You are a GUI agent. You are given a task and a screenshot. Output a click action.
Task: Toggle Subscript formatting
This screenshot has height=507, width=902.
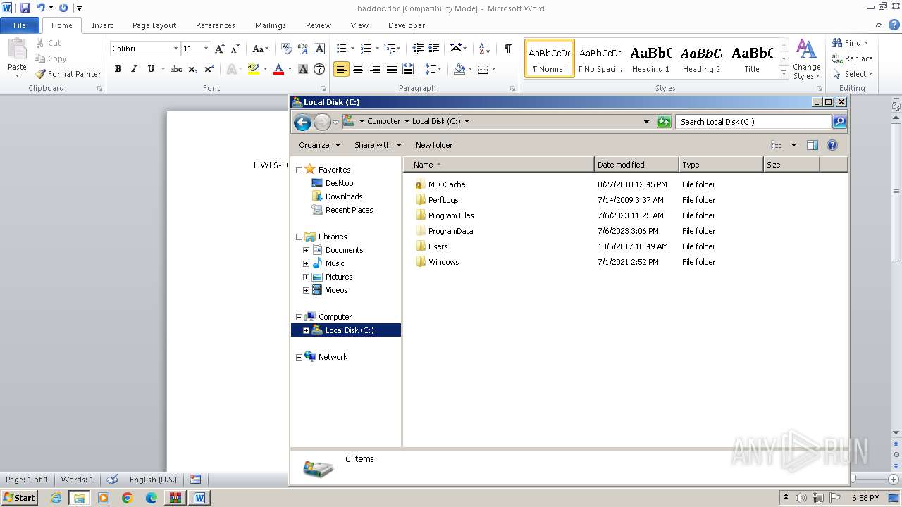point(193,69)
